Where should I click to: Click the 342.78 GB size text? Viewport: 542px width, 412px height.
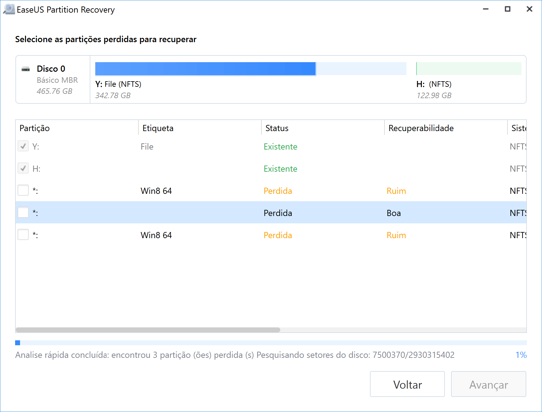click(113, 95)
